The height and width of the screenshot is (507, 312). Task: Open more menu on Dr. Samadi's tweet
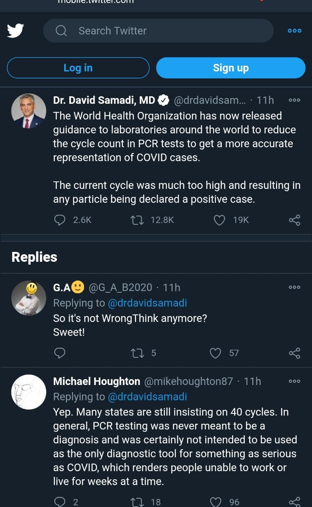(x=295, y=100)
